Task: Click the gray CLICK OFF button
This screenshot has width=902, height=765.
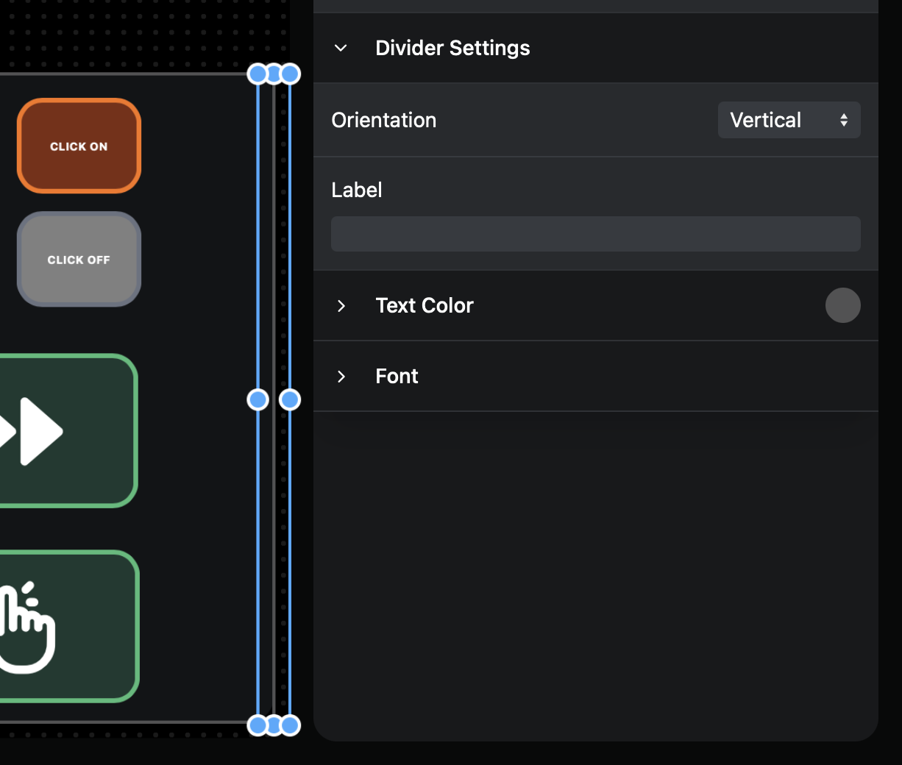Action: (x=79, y=259)
